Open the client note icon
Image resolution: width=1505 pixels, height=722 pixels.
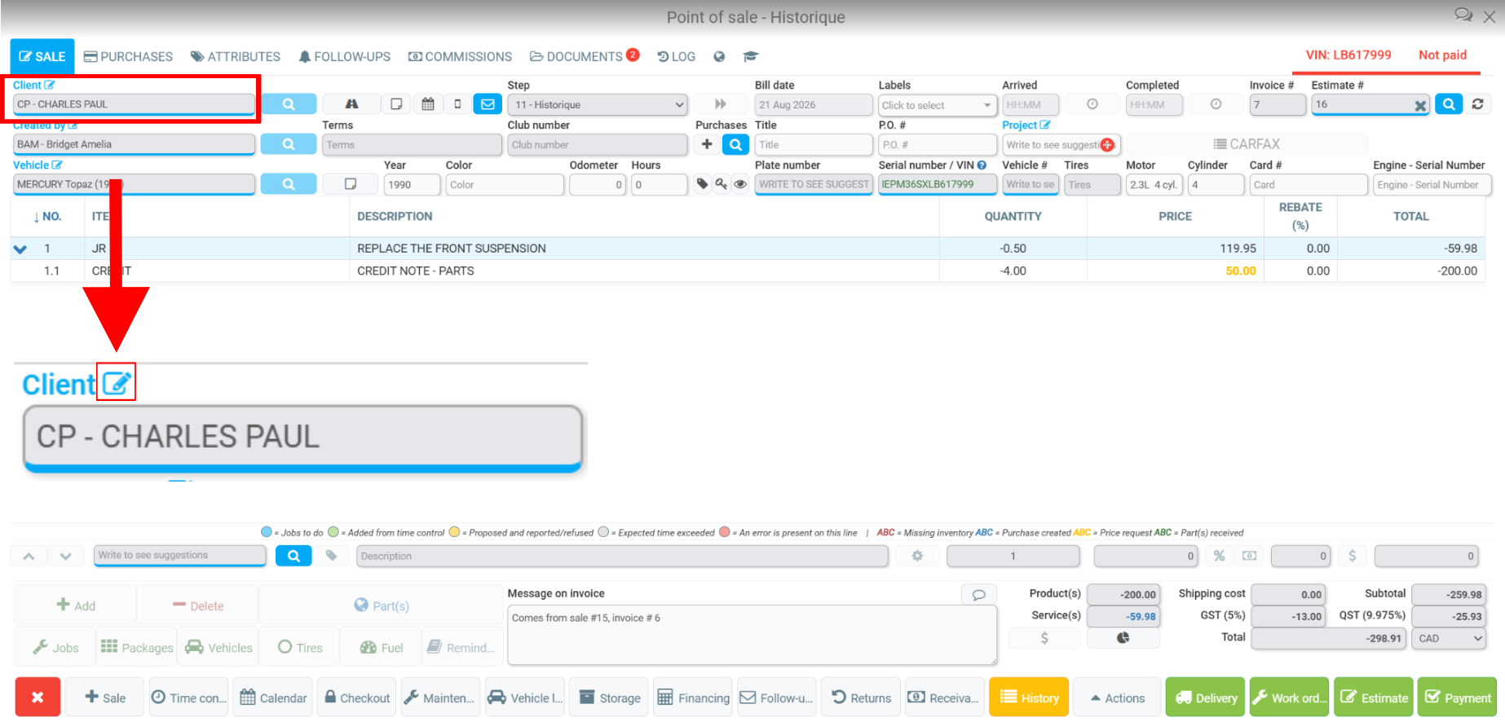(x=396, y=104)
